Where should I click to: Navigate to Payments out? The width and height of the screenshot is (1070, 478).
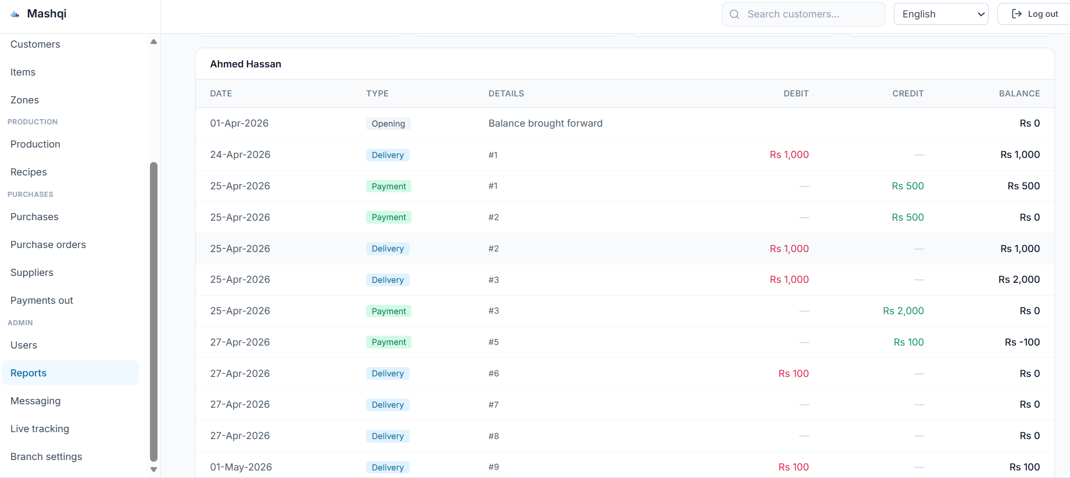[x=42, y=300]
